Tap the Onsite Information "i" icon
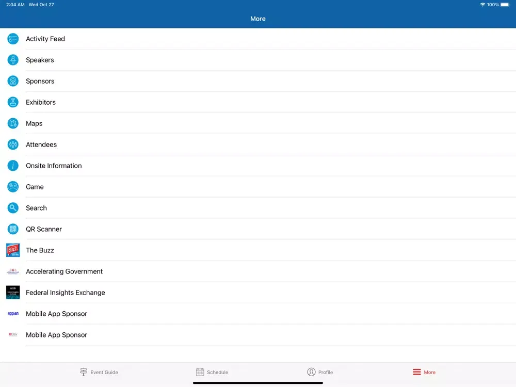The width and height of the screenshot is (516, 387). (13, 166)
